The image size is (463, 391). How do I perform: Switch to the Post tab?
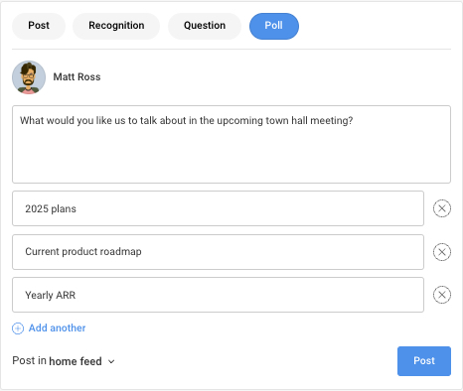pyautogui.click(x=39, y=26)
